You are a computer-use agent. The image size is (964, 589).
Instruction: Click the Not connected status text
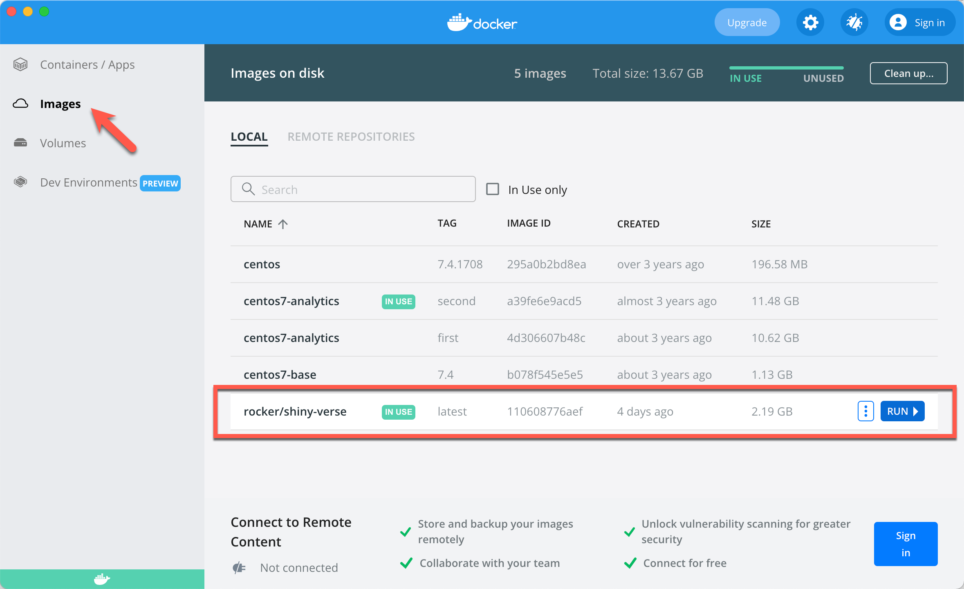tap(299, 568)
